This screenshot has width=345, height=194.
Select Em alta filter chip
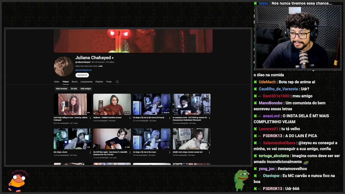(74, 89)
